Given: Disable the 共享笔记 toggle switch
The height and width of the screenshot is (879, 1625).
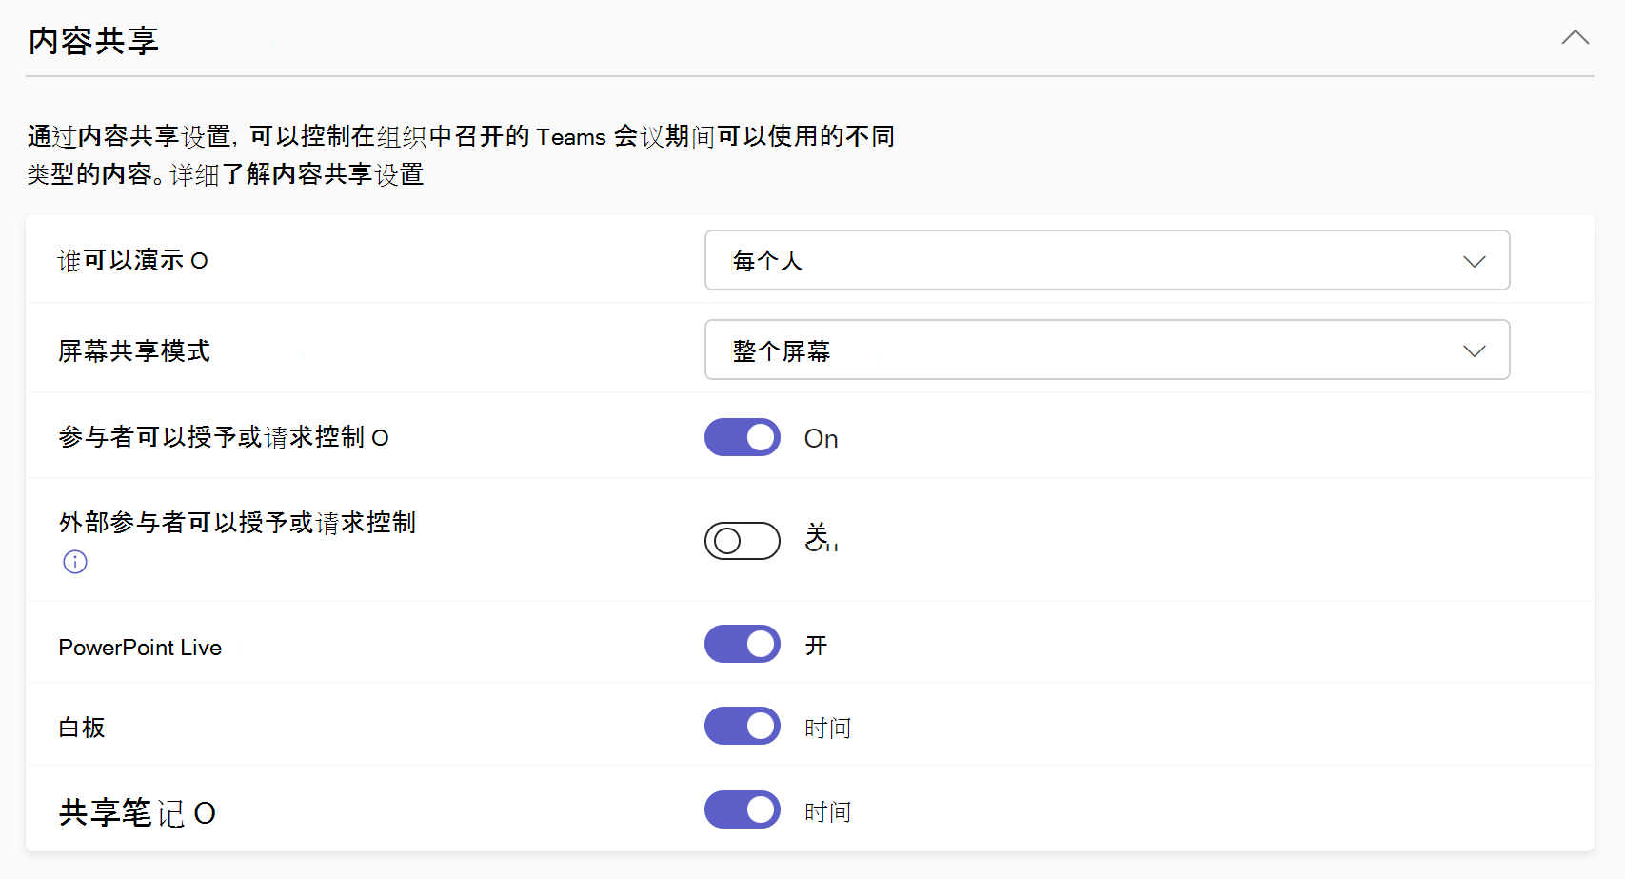Looking at the screenshot, I should tap(743, 809).
